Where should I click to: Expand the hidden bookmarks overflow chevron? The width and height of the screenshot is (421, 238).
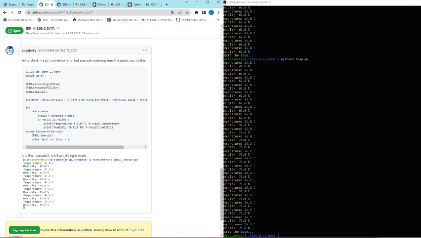pyautogui.click(x=217, y=20)
